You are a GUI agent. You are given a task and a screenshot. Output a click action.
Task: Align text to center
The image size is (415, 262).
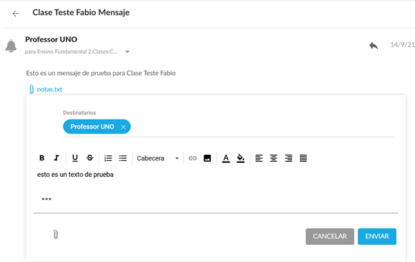274,158
